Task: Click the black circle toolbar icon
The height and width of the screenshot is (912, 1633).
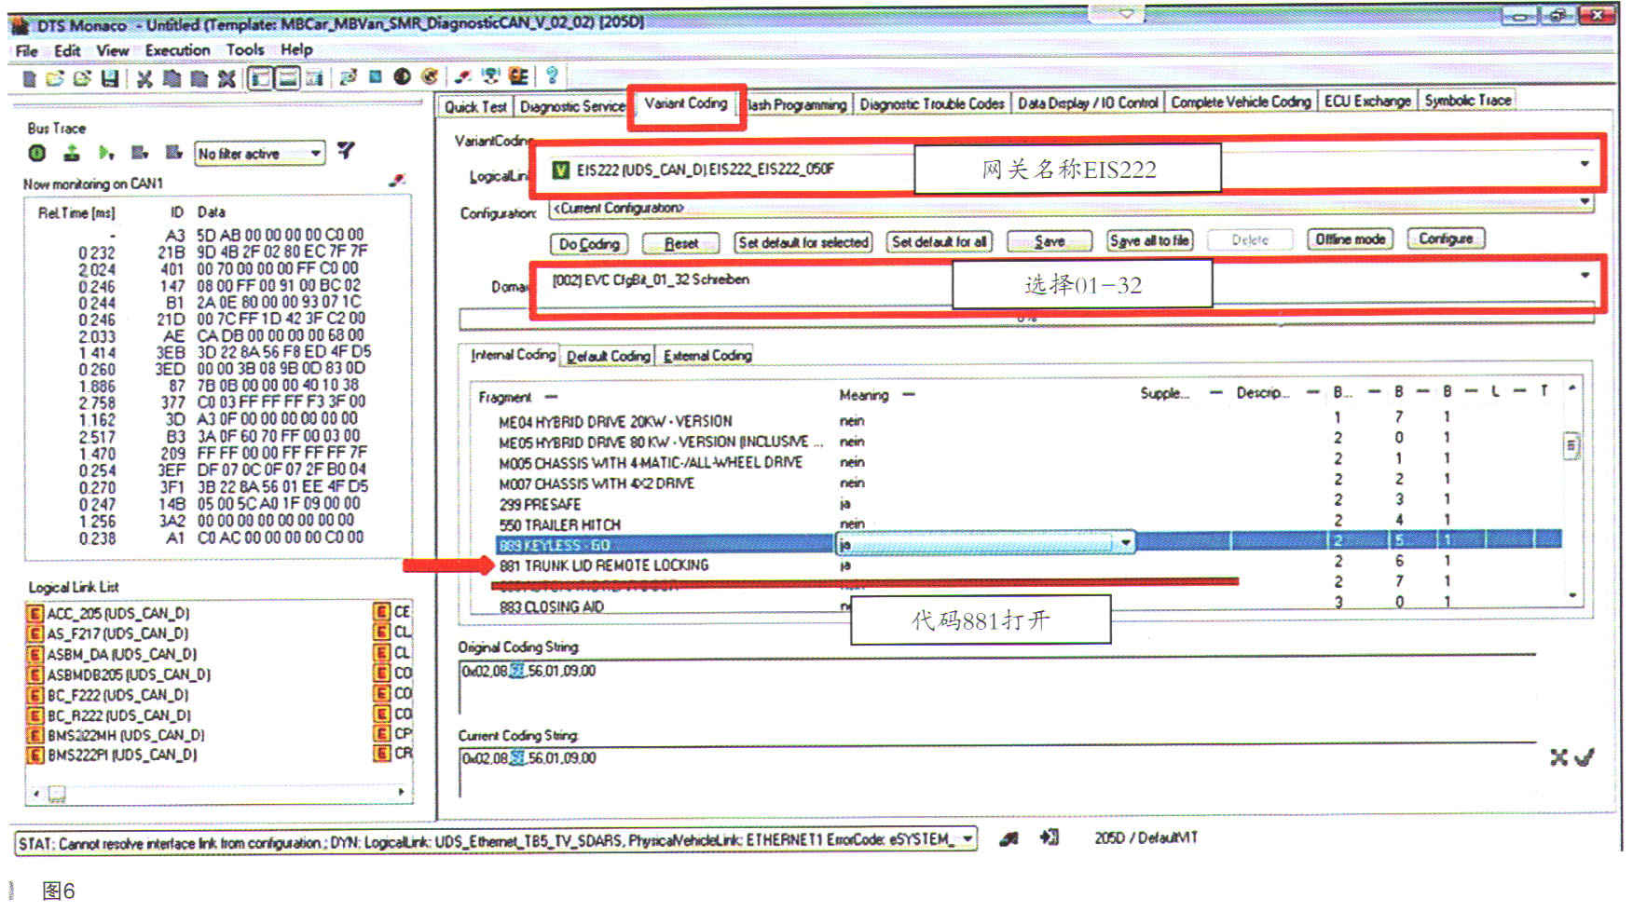Action: (x=402, y=77)
